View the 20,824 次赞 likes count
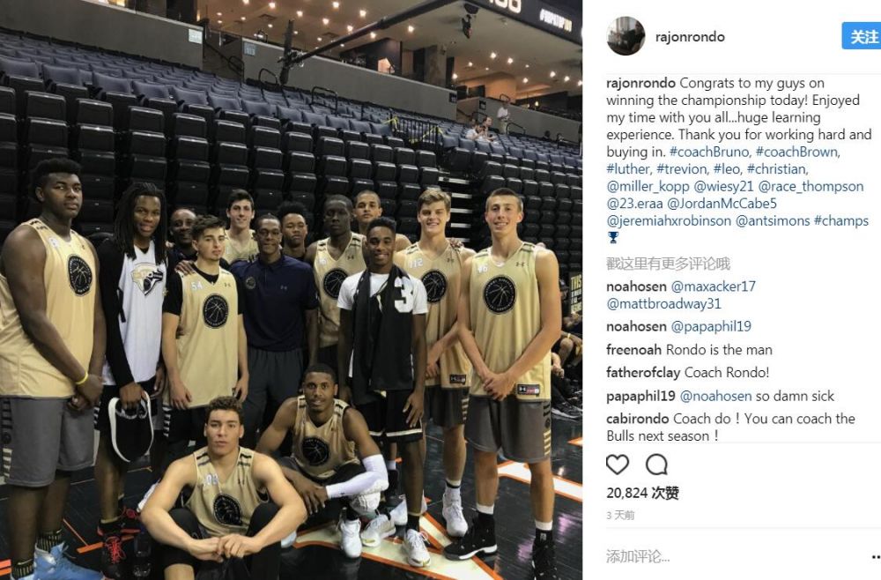This screenshot has width=881, height=580. [643, 494]
